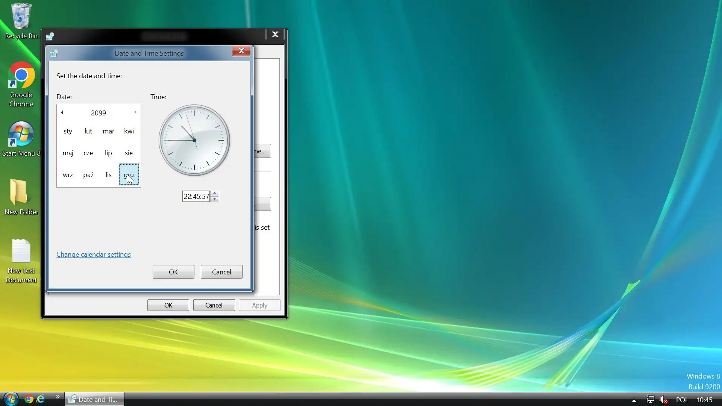The width and height of the screenshot is (722, 406).
Task: Increase time with up spinner arrow
Action: click(215, 194)
